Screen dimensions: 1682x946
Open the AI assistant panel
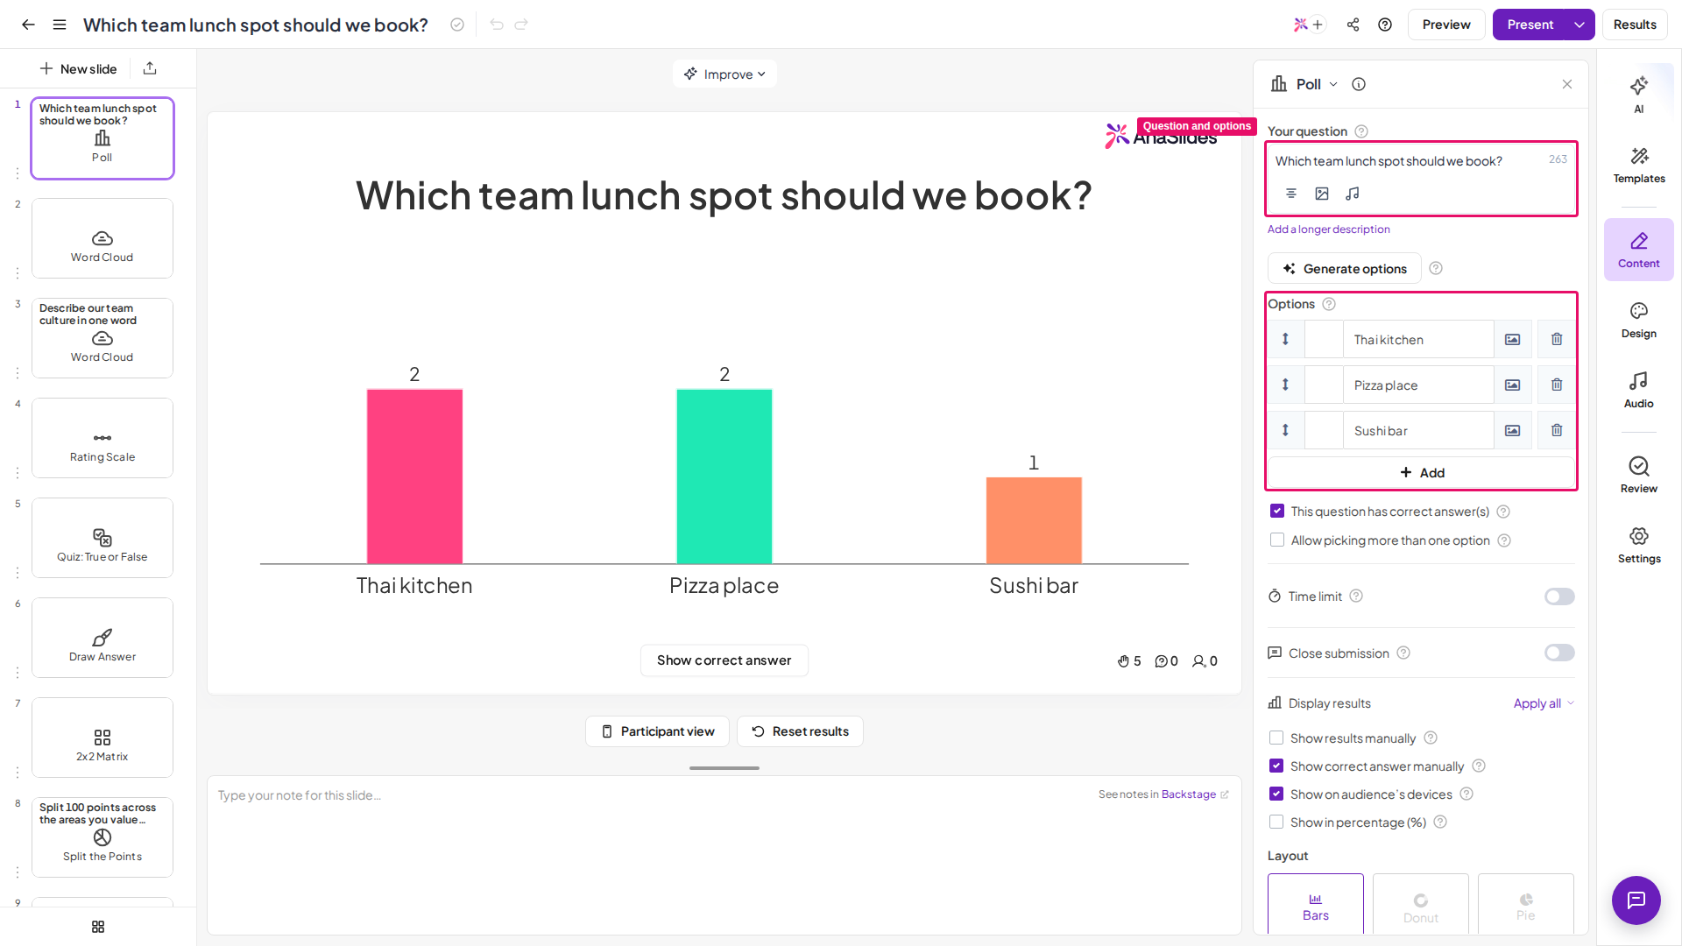click(1638, 95)
